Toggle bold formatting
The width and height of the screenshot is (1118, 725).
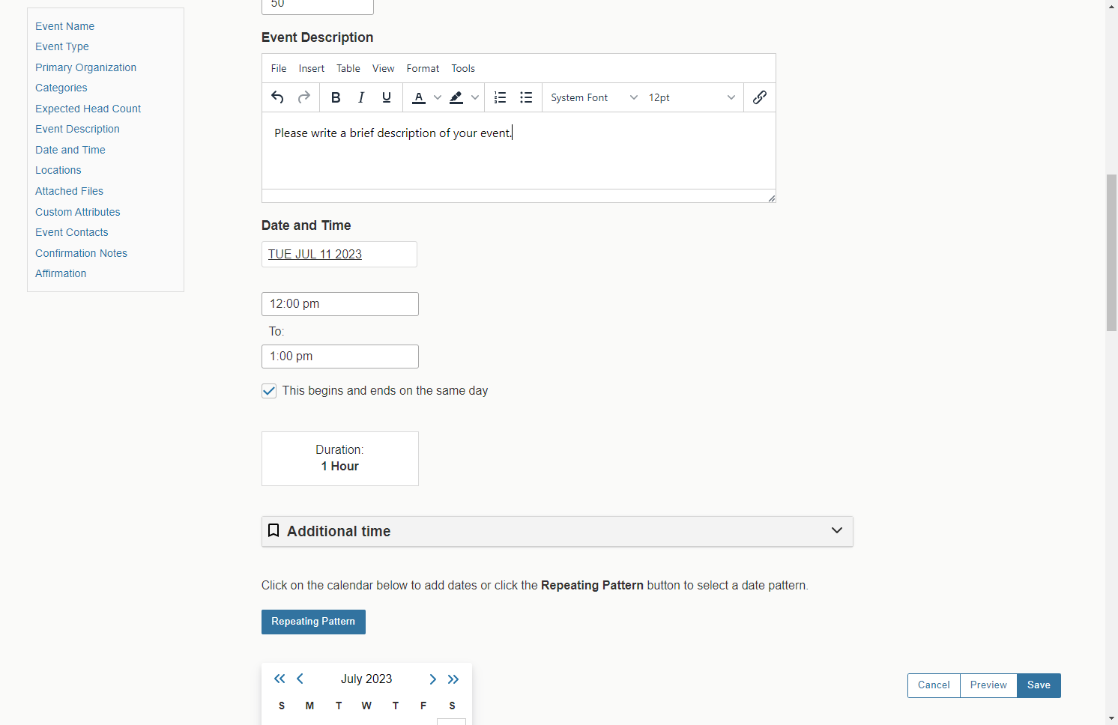(336, 97)
